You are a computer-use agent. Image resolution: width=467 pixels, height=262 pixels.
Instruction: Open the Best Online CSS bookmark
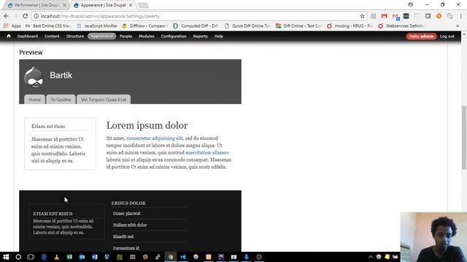tap(48, 26)
